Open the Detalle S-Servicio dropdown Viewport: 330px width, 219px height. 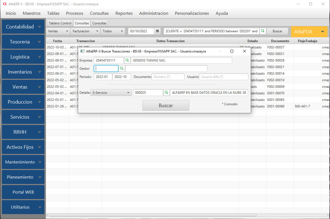click(111, 93)
